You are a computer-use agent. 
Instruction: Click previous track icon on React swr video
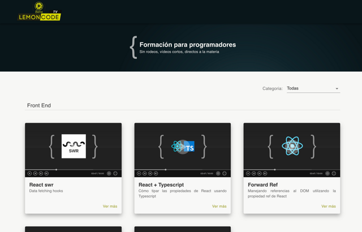point(35,173)
